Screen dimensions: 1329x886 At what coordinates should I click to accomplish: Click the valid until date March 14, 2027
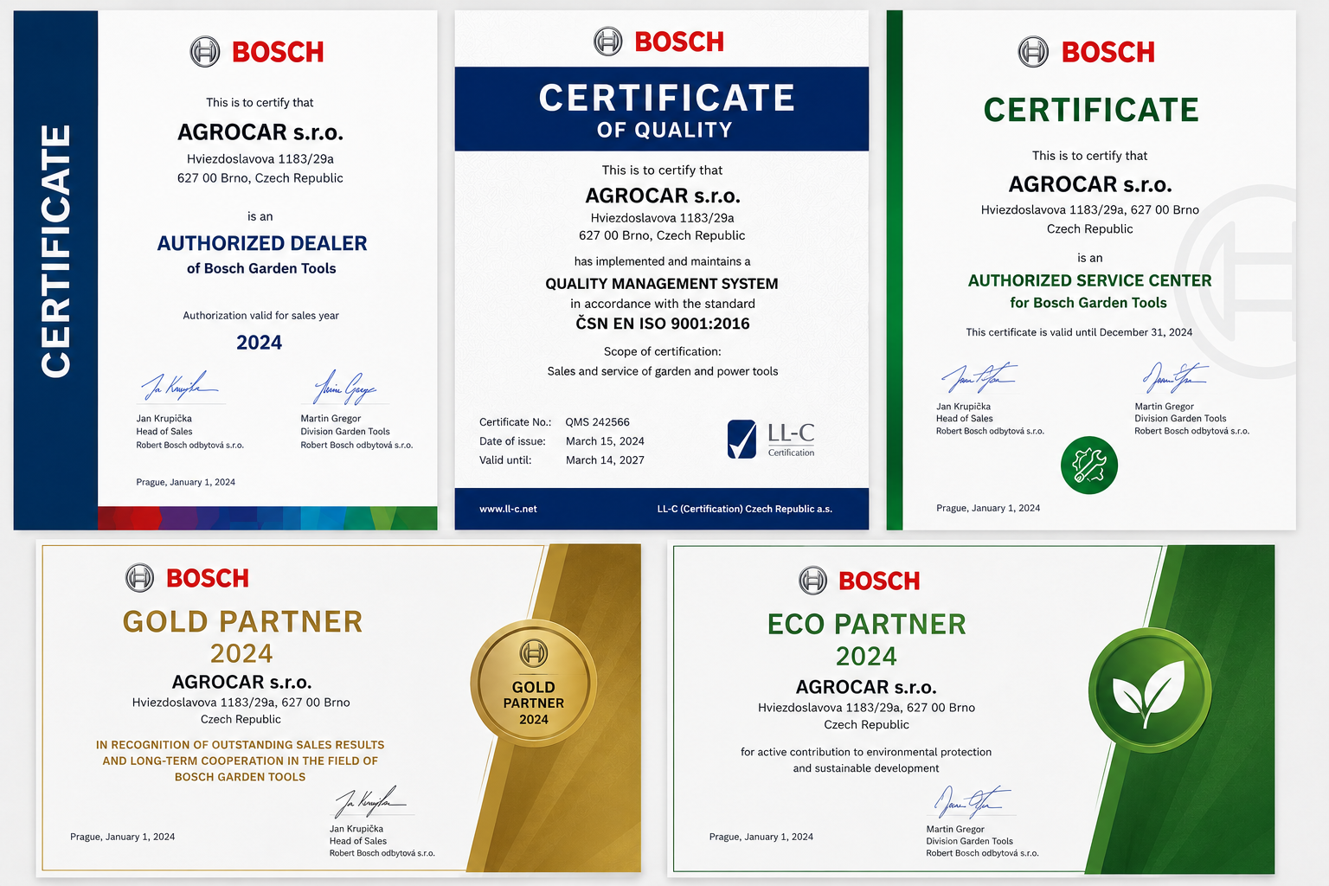[x=605, y=460]
